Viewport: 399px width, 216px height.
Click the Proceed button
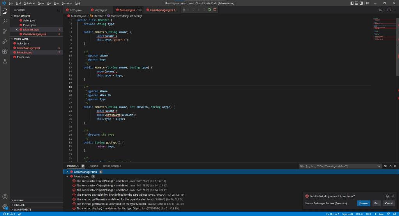pyautogui.click(x=364, y=204)
